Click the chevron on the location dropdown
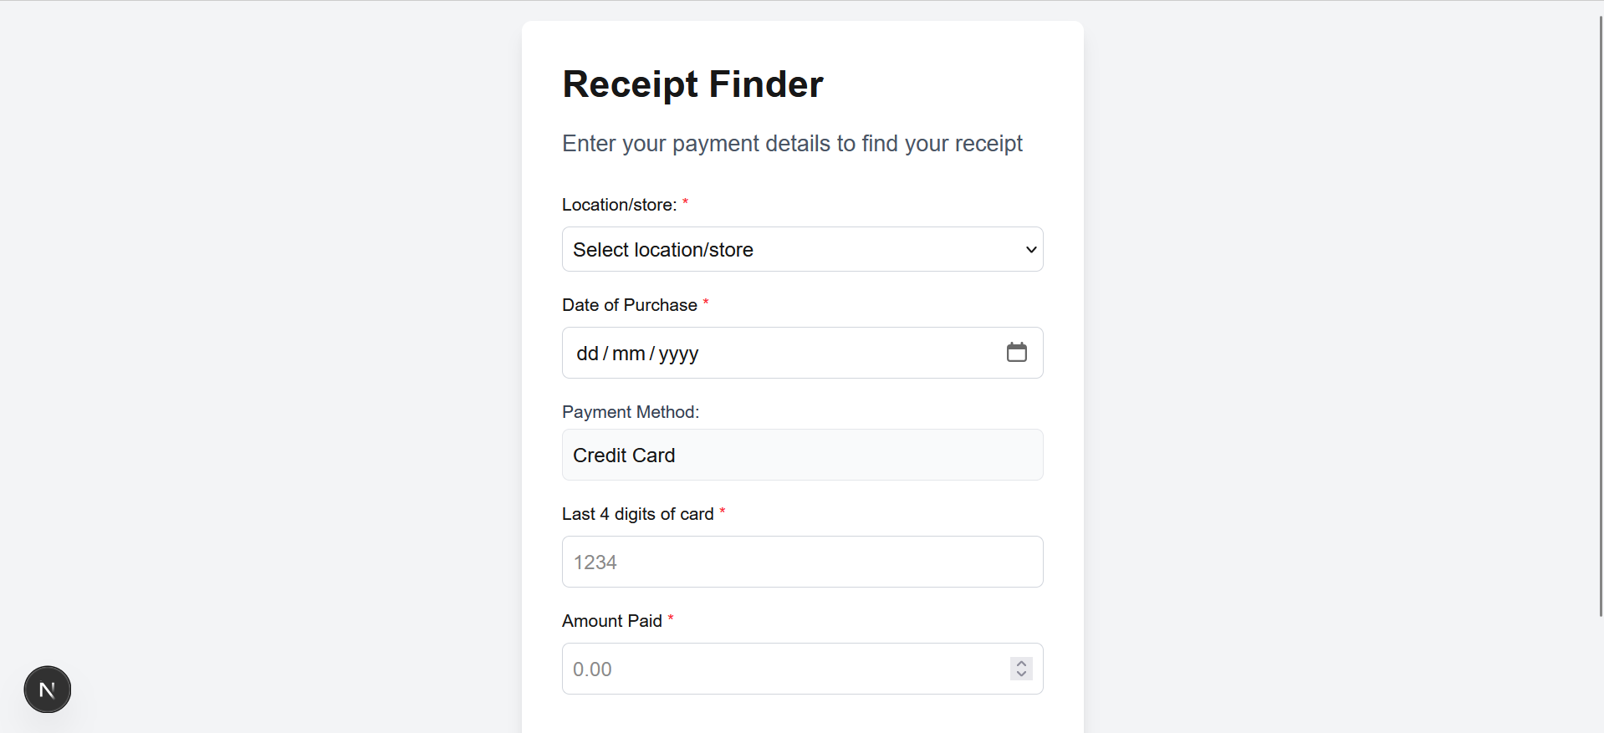Viewport: 1604px width, 733px height. pyautogui.click(x=1030, y=249)
